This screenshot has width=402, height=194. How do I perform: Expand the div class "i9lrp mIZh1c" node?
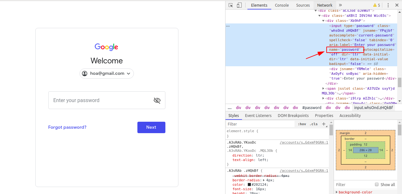click(x=323, y=98)
